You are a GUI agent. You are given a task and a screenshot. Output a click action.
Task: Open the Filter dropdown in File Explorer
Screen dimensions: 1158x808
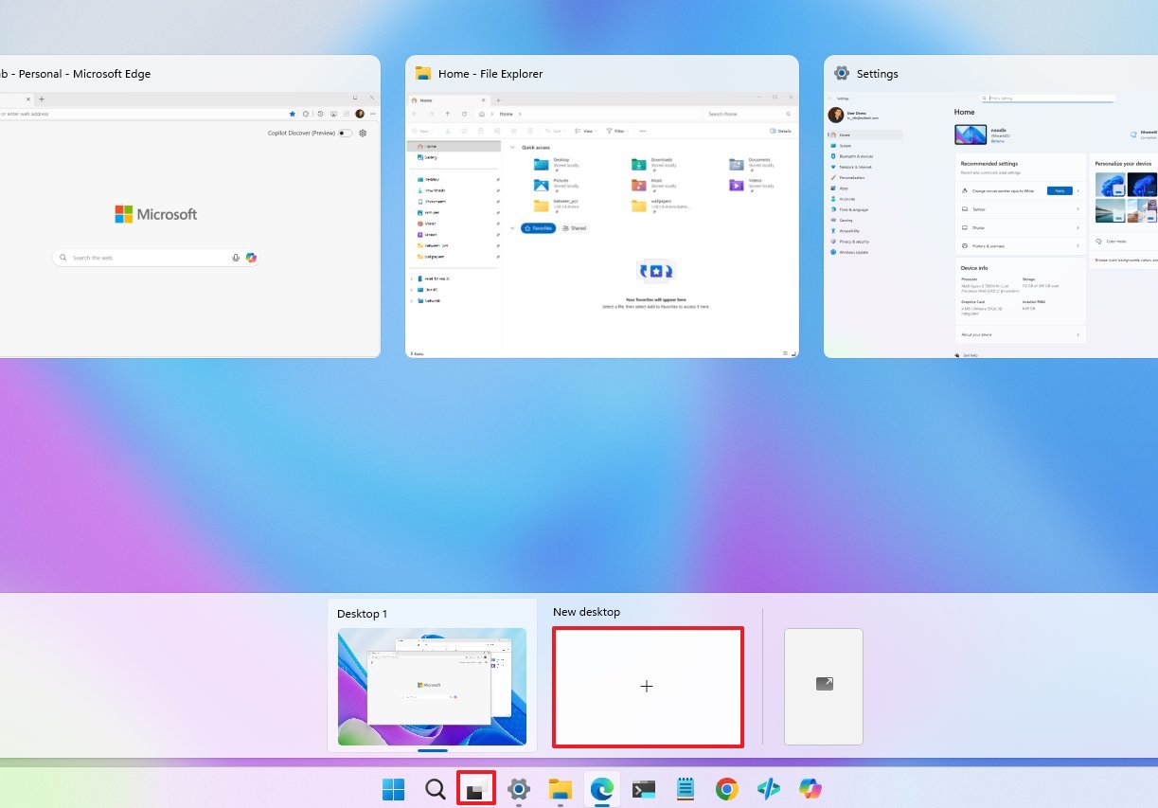(x=619, y=130)
